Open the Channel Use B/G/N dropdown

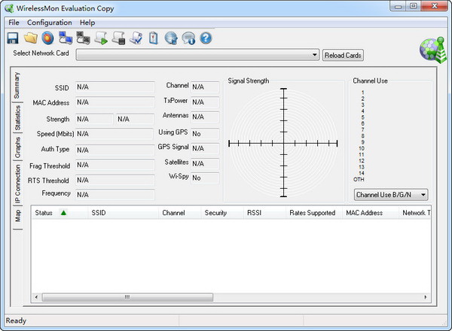click(391, 195)
